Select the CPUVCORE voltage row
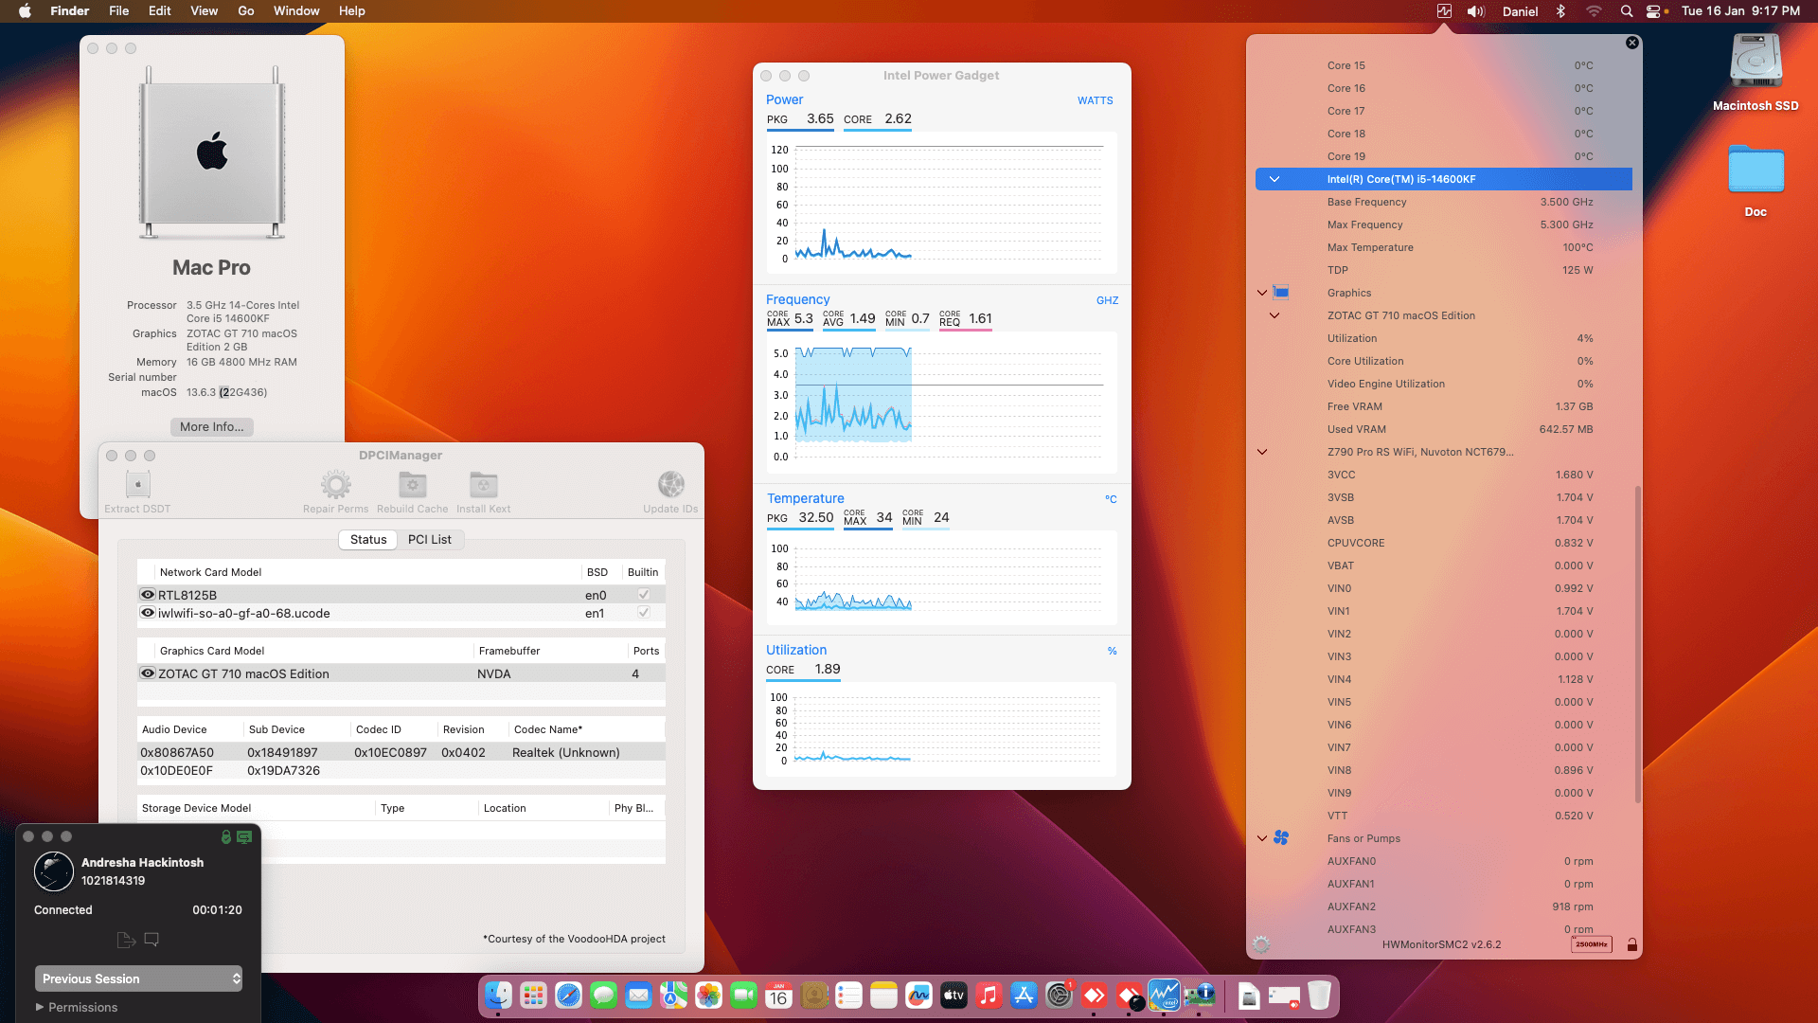This screenshot has height=1023, width=1818. [x=1444, y=543]
